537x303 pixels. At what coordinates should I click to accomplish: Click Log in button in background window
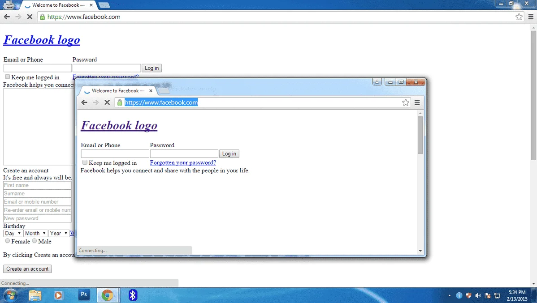[152, 68]
